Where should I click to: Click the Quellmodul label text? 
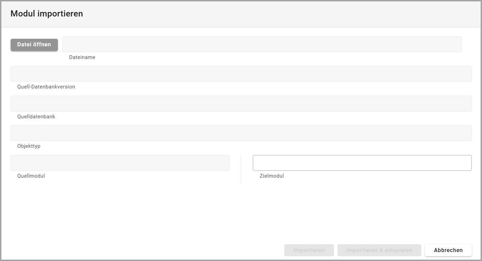pos(31,176)
